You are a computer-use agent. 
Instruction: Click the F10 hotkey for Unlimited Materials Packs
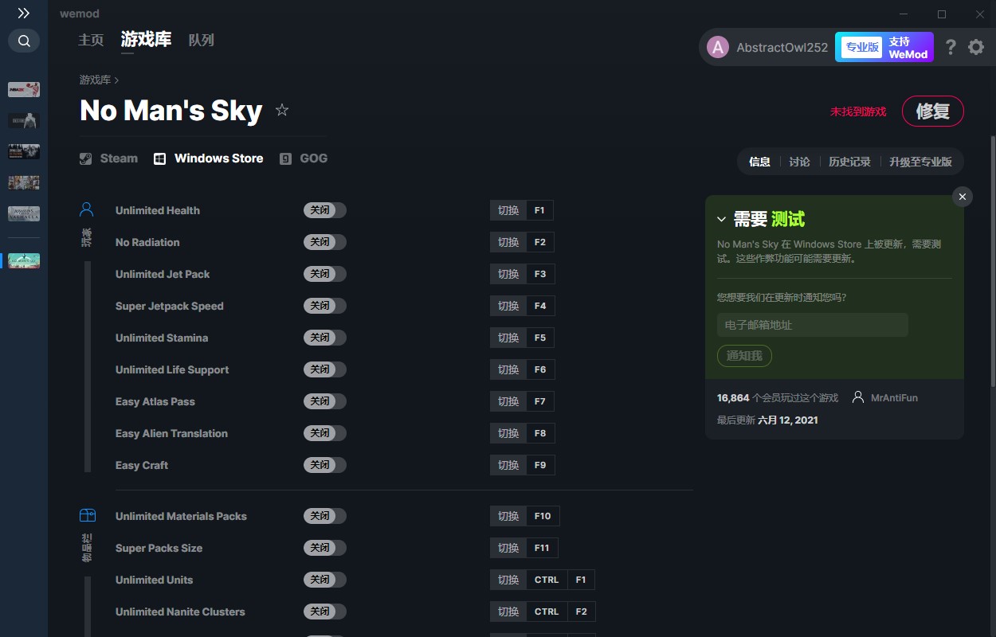(543, 516)
